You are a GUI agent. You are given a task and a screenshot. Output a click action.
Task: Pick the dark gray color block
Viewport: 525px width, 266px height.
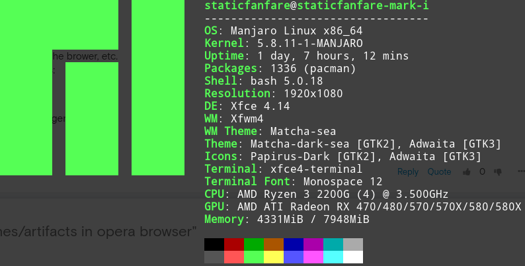coord(214,257)
